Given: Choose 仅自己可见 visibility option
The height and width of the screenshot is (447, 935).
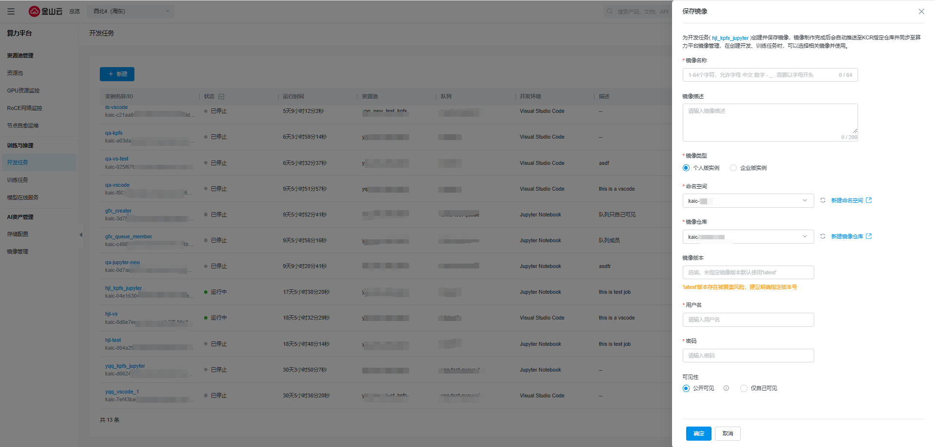Looking at the screenshot, I should 744,388.
